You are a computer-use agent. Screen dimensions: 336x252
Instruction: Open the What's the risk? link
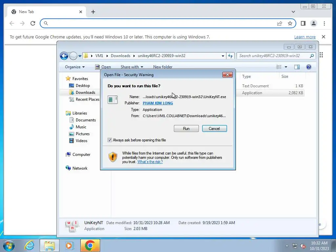point(150,162)
